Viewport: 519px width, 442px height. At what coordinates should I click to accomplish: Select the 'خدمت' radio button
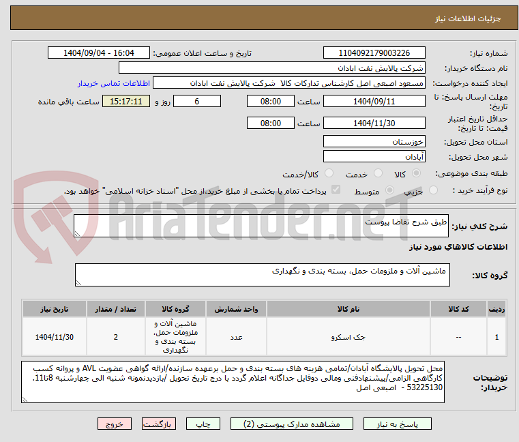378,173
